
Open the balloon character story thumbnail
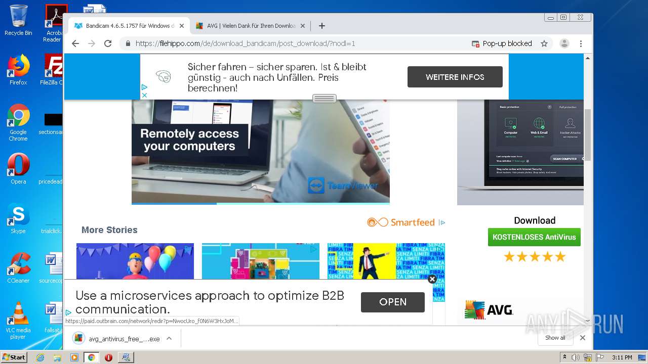pyautogui.click(x=135, y=261)
